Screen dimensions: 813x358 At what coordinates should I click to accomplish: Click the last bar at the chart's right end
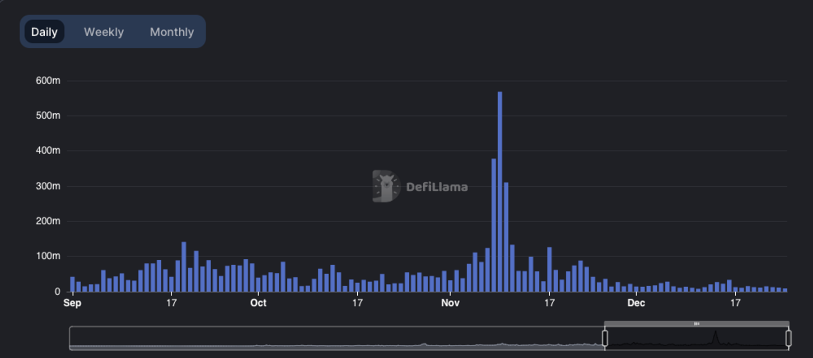point(785,290)
